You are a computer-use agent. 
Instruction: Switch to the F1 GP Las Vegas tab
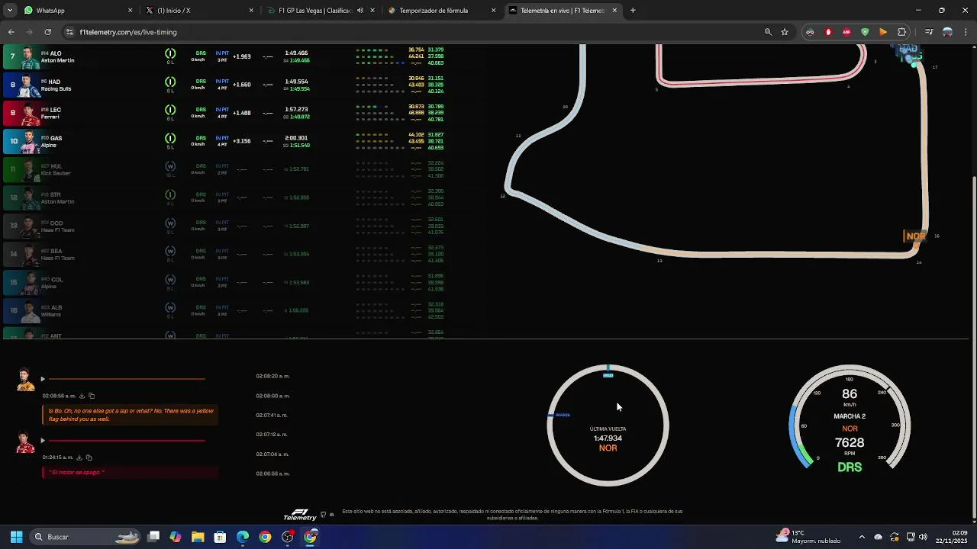tap(319, 11)
